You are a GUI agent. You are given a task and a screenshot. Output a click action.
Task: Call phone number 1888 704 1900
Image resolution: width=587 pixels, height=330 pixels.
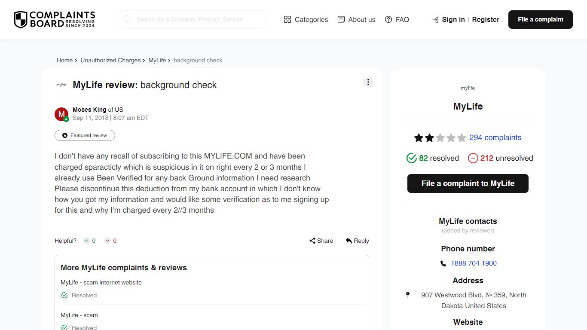(474, 263)
